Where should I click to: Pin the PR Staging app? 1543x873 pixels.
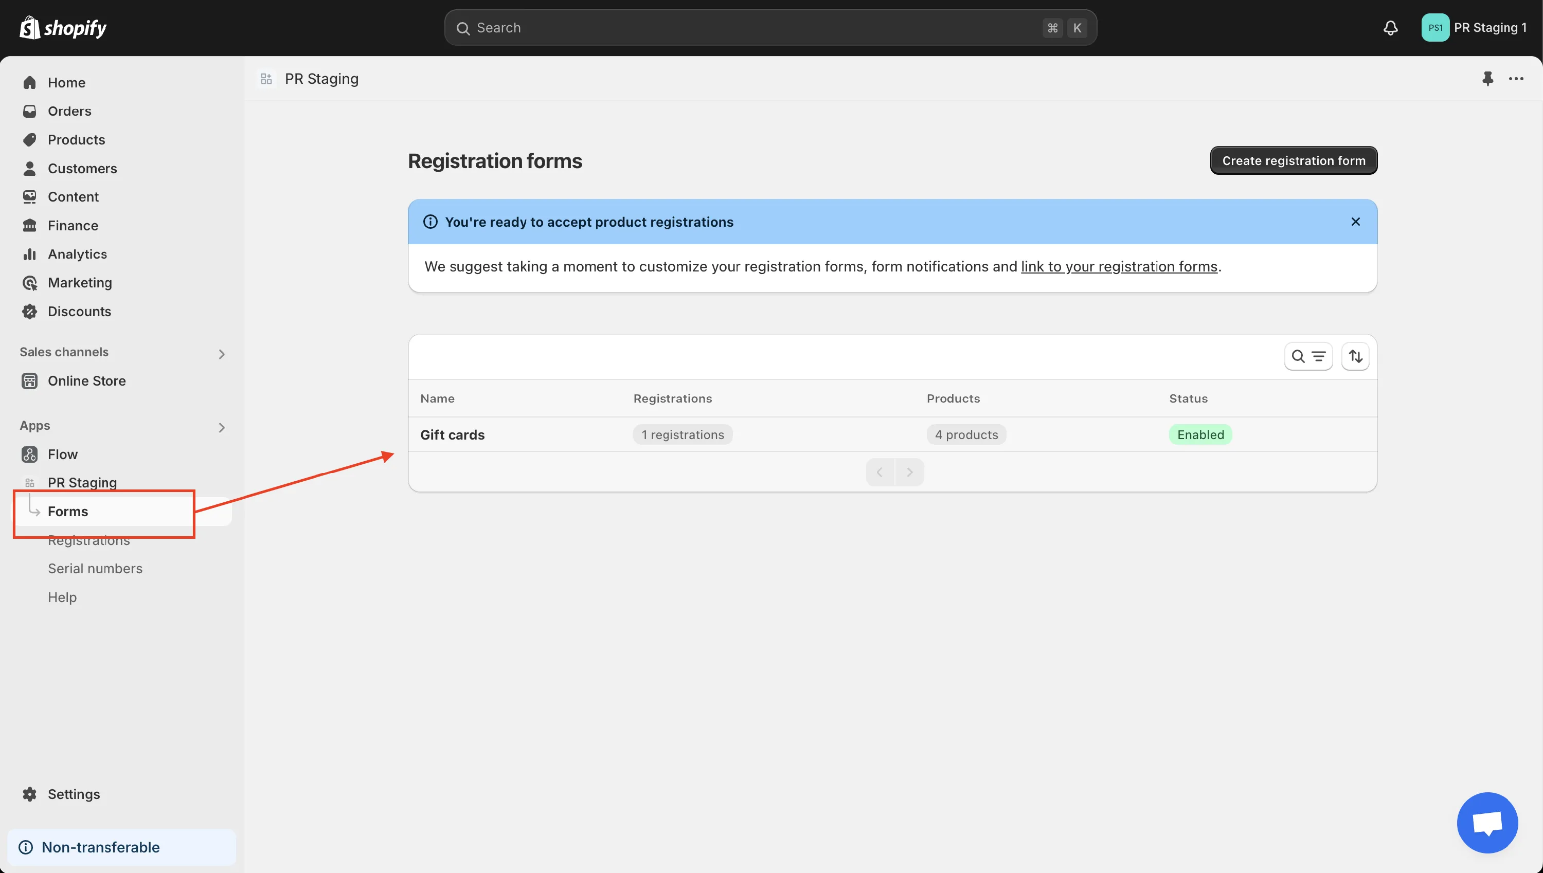[x=1487, y=79]
